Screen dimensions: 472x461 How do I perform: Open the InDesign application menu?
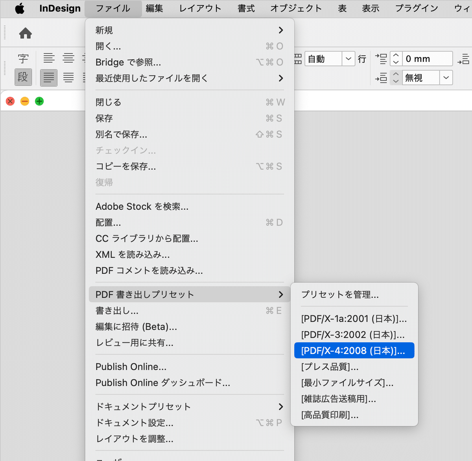(60, 8)
